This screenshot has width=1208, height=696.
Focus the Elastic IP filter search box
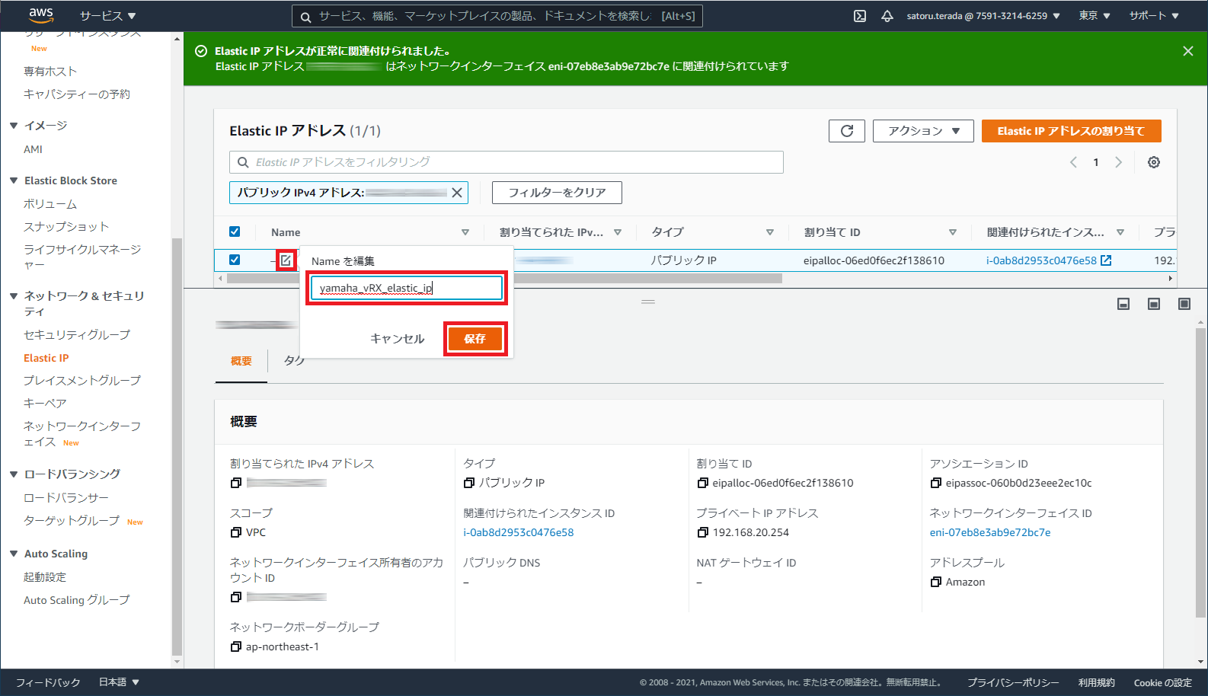(x=507, y=162)
